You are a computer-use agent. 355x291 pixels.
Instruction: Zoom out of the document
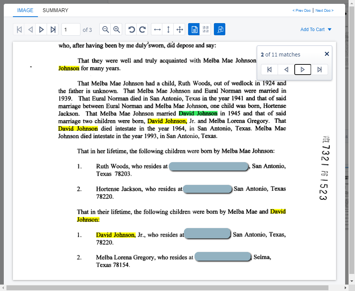coord(105,30)
